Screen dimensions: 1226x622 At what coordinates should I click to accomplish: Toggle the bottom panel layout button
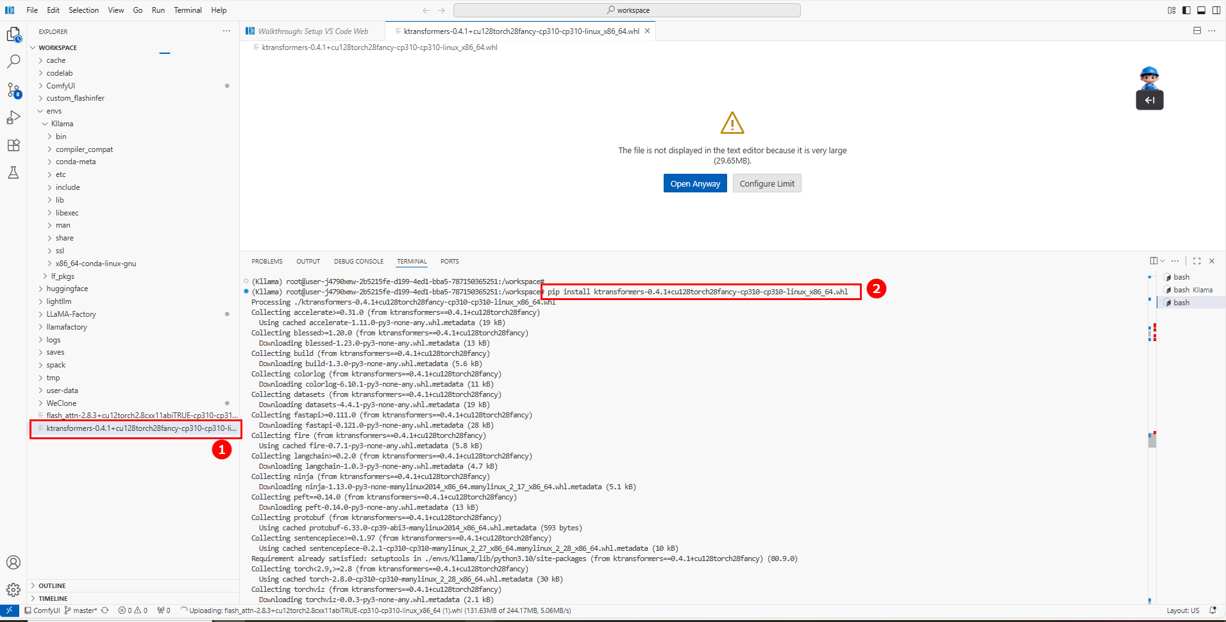point(1201,10)
